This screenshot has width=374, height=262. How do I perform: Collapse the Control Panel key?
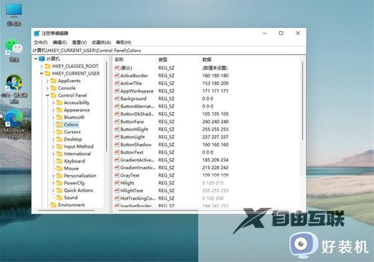click(47, 95)
